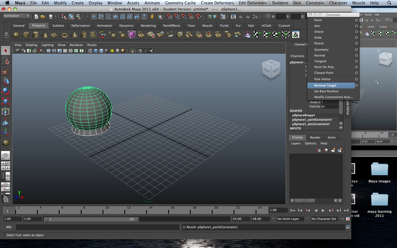This screenshot has width=397, height=248.
Task: Select the Lasso selection tool
Action: [6, 61]
